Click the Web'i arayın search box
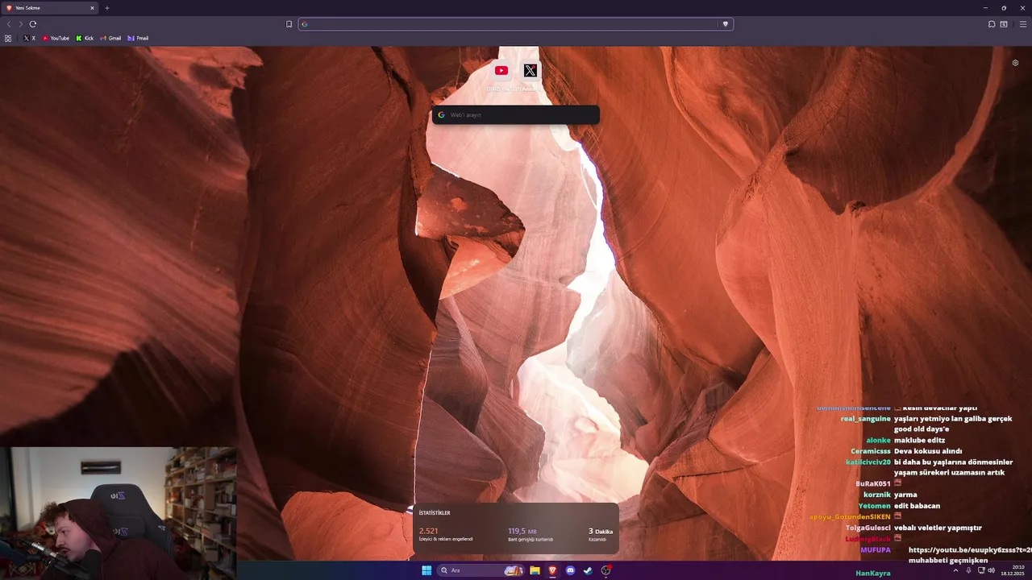The image size is (1032, 580). click(x=516, y=115)
